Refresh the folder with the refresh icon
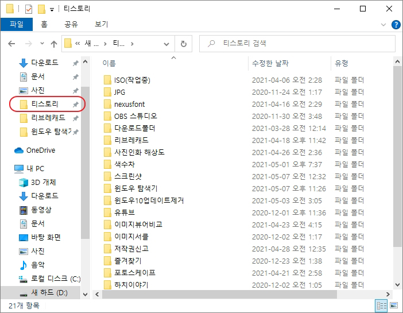403x313 pixels. point(184,44)
